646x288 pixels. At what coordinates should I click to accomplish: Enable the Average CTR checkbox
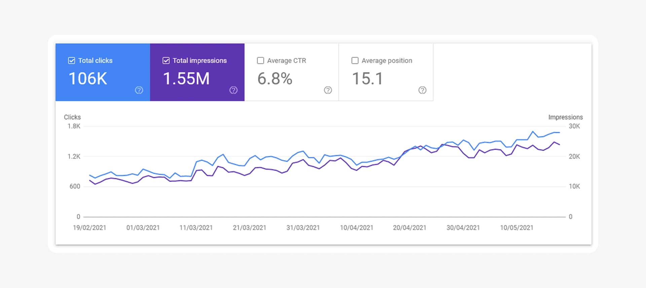point(260,61)
